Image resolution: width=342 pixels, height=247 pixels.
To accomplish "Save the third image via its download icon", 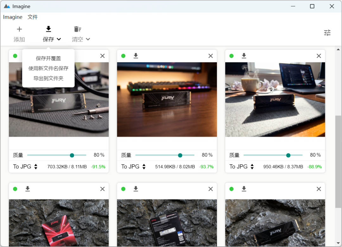I will tap(244, 56).
